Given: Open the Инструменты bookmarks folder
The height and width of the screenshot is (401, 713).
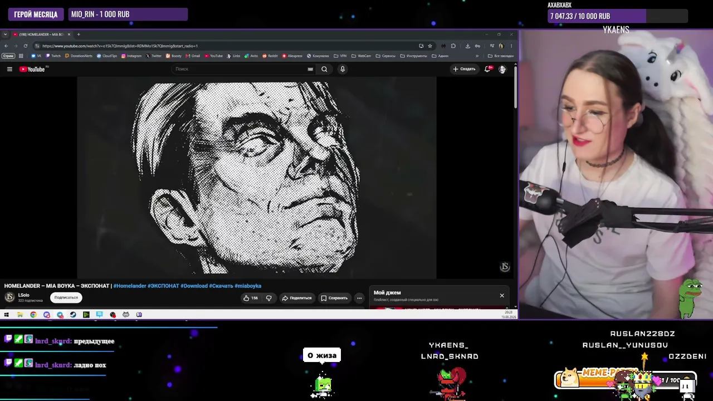Looking at the screenshot, I should click(413, 56).
